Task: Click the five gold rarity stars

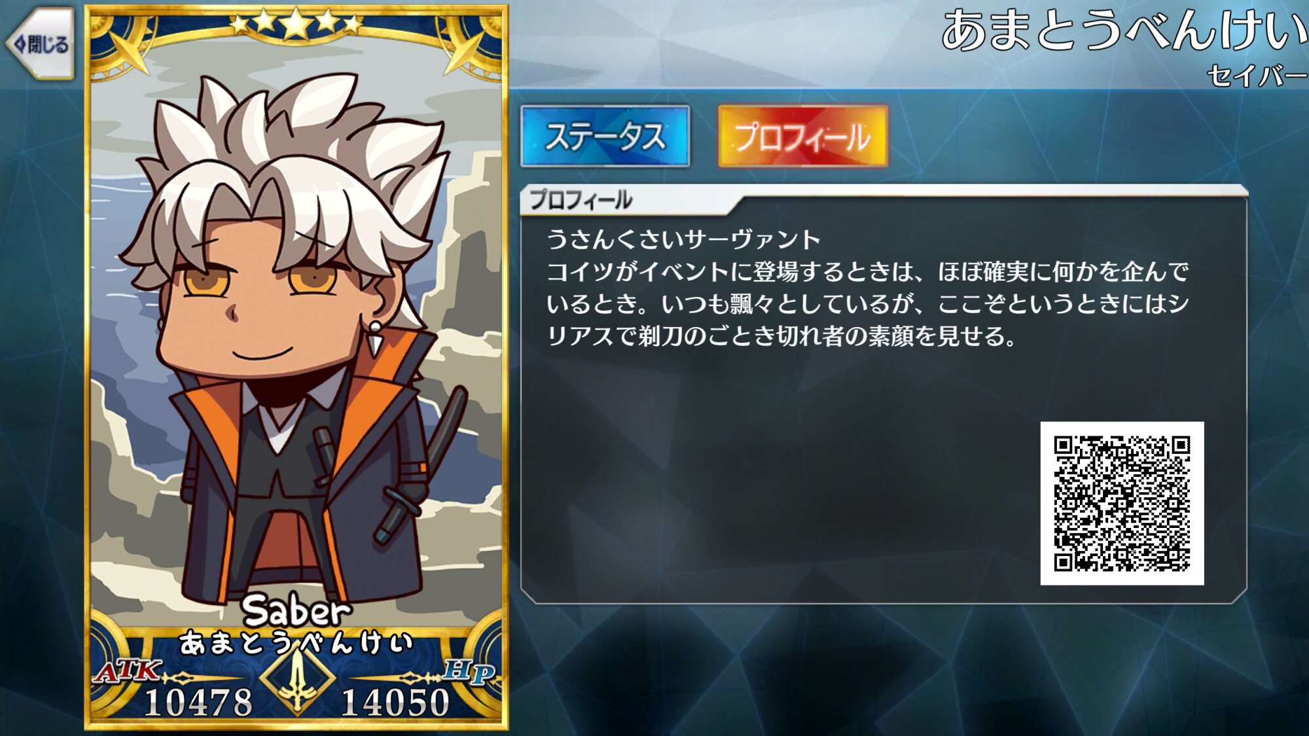Action: (296, 24)
